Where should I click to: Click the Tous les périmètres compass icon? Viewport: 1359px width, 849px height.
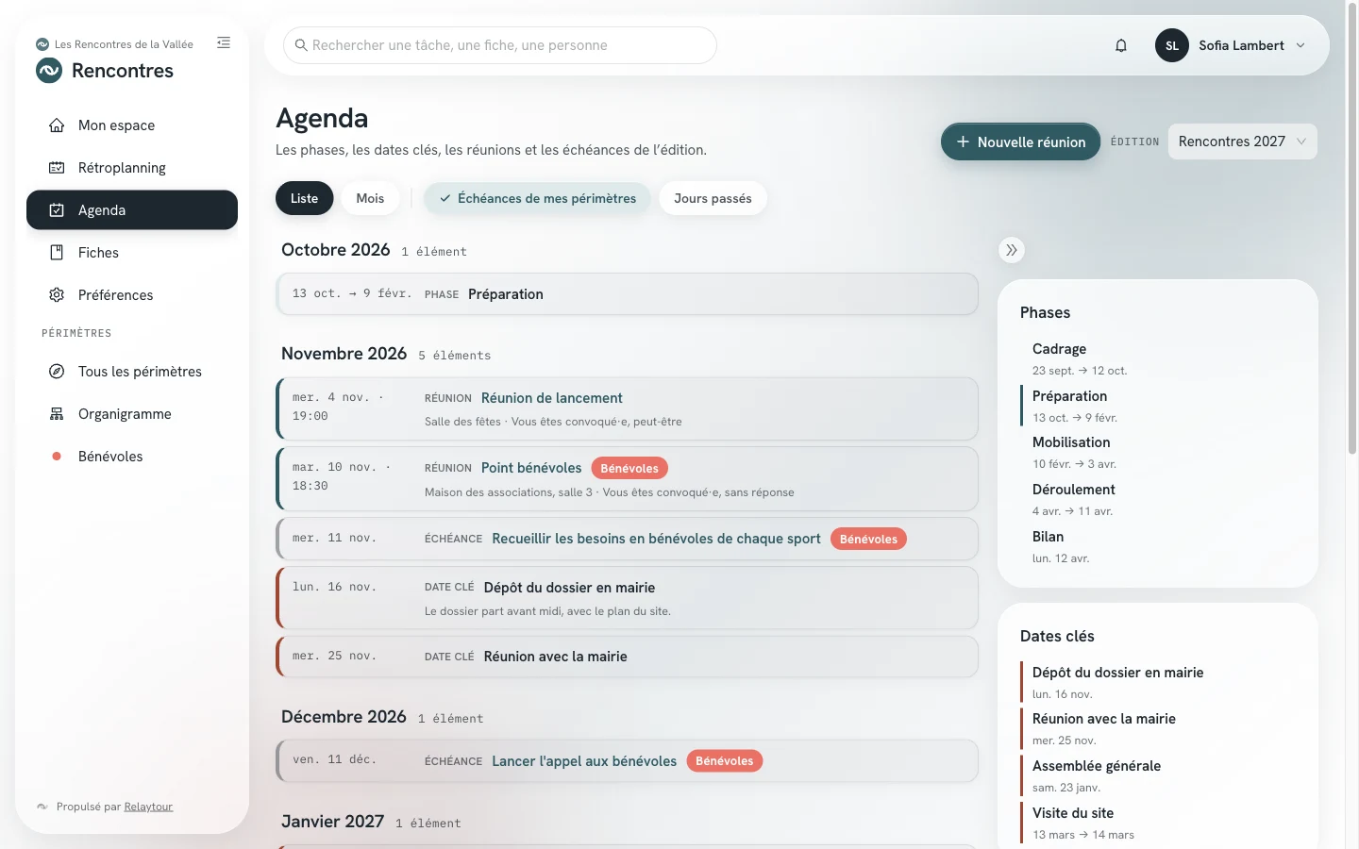(x=57, y=372)
